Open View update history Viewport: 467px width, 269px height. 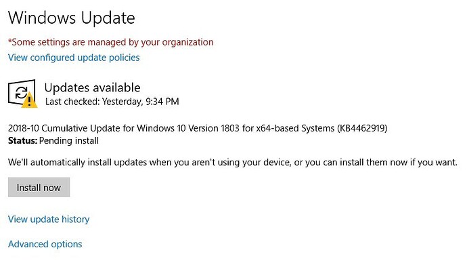pyautogui.click(x=49, y=220)
